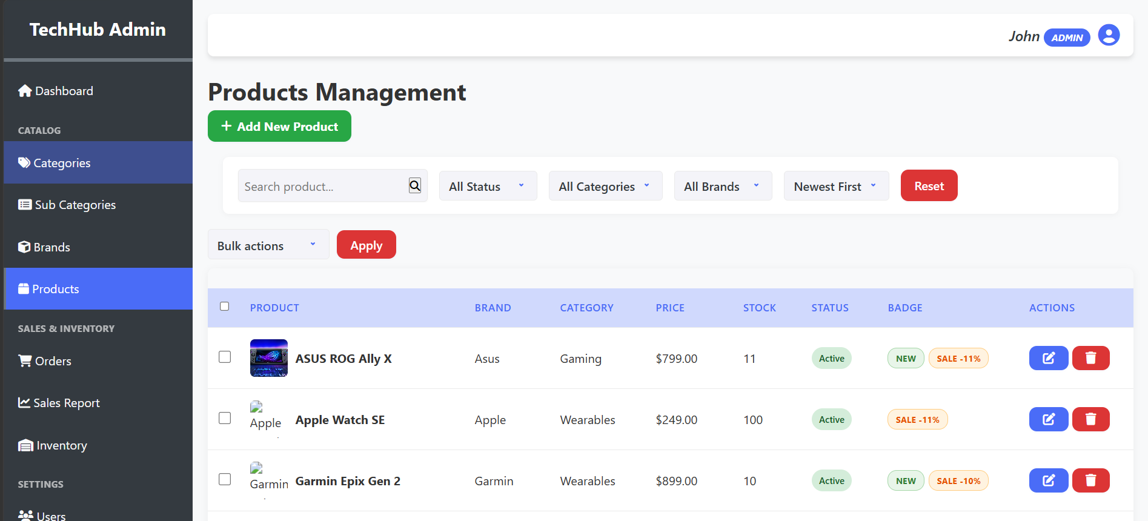Click the Products box icon in sidebar
Viewport: 1148px width, 521px height.
(24, 288)
